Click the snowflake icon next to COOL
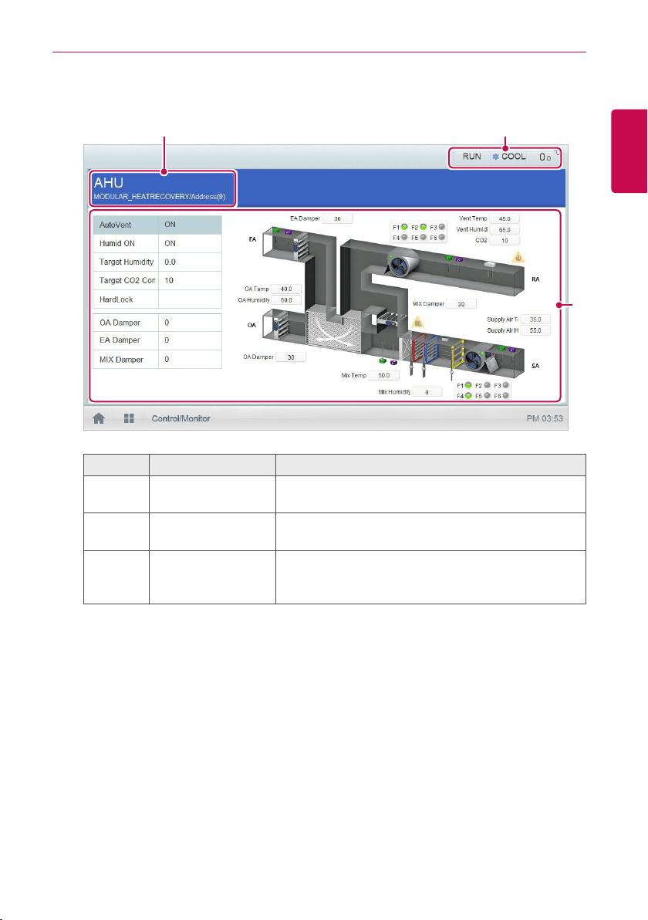Screen dimensions: 648x920 pos(495,157)
